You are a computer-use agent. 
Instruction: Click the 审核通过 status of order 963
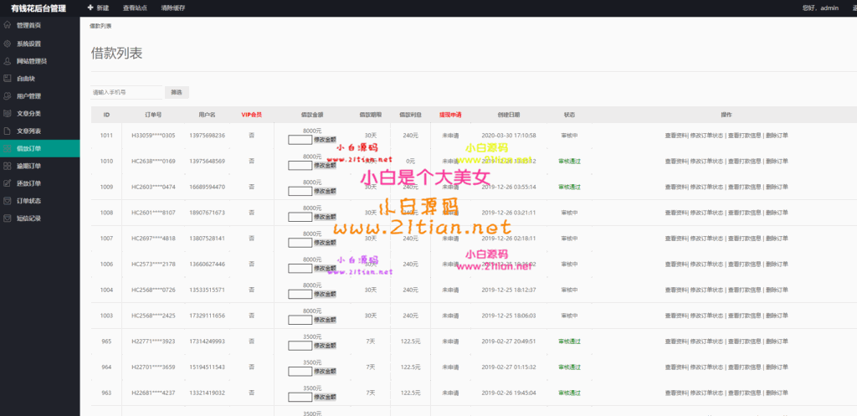569,393
